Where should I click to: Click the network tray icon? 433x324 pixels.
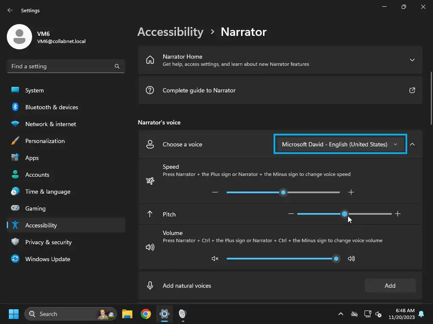click(367, 314)
